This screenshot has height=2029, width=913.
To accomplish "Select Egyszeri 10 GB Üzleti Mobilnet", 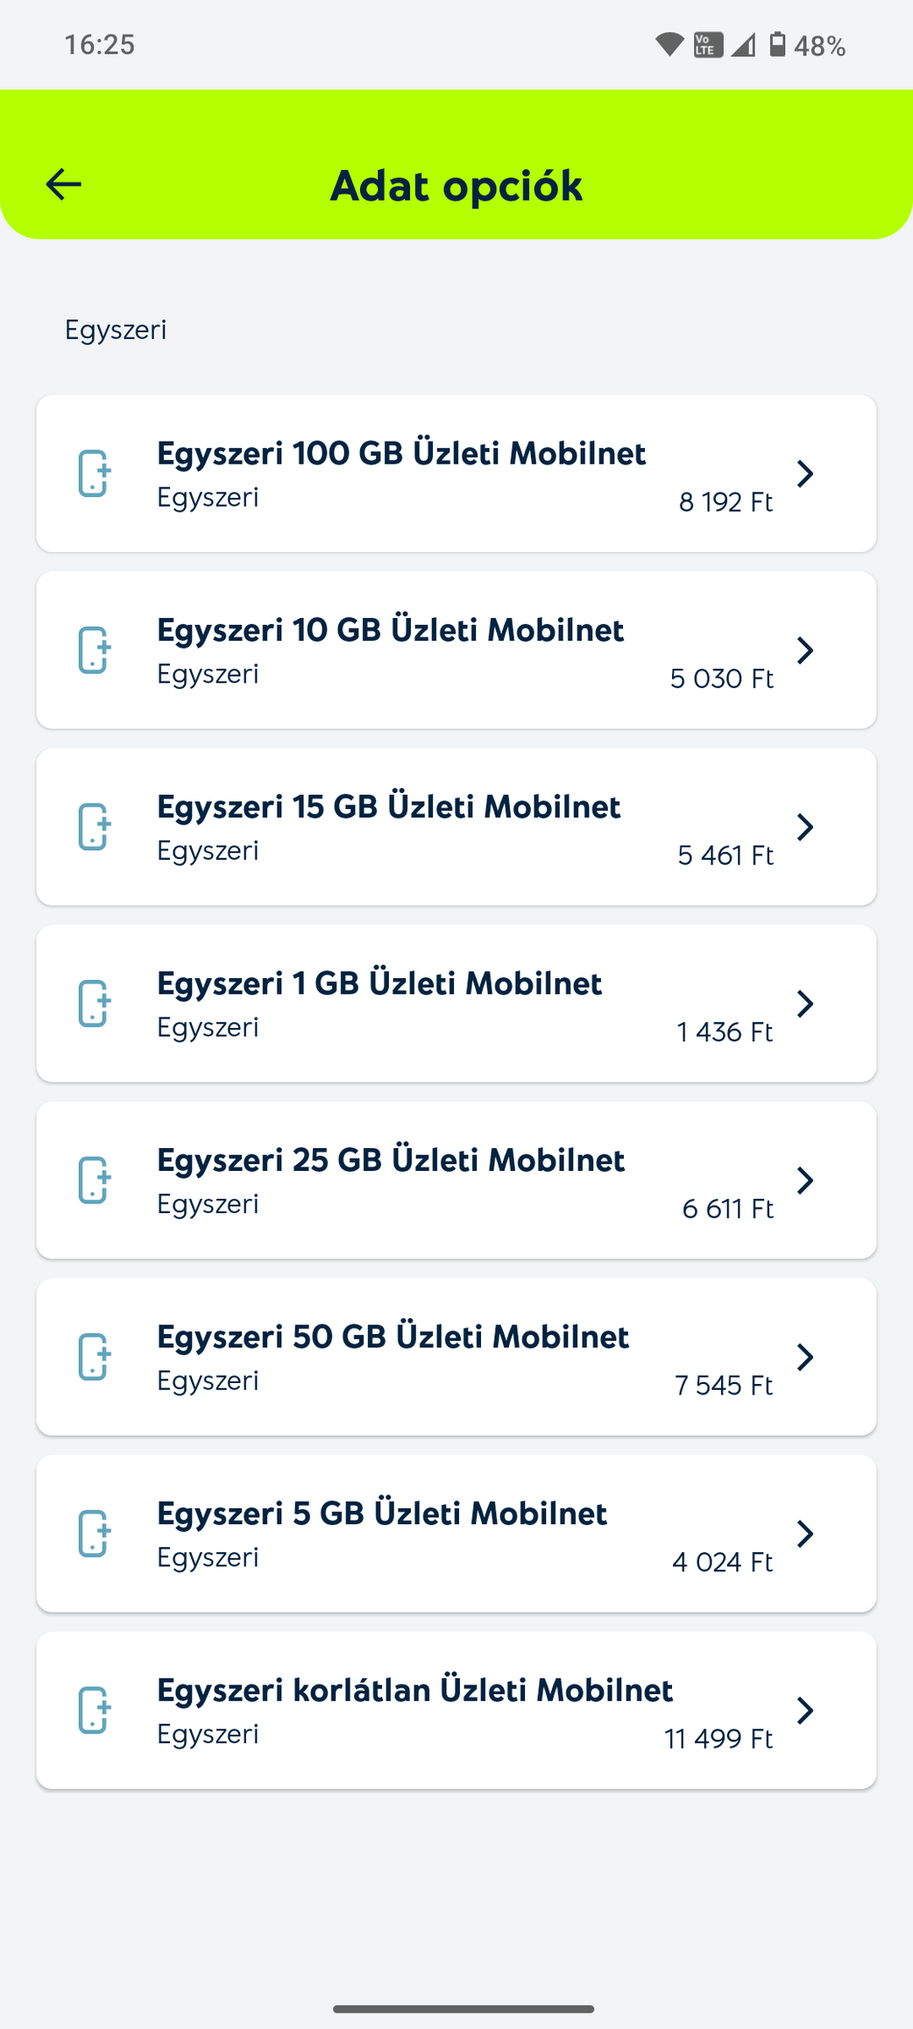I will point(390,630).
